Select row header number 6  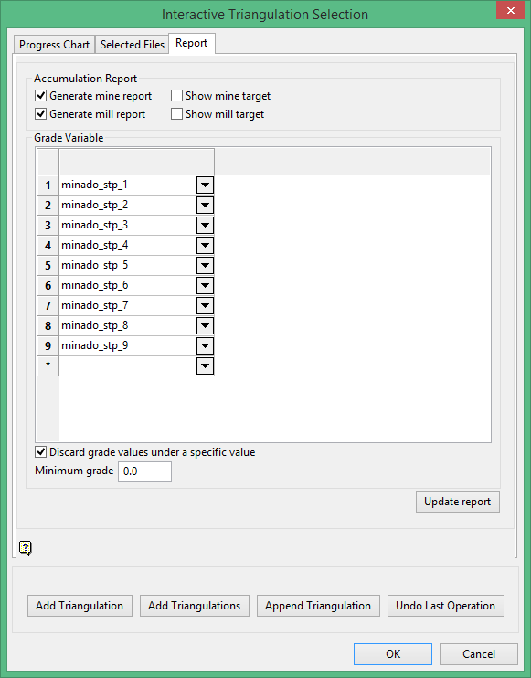[x=48, y=286]
